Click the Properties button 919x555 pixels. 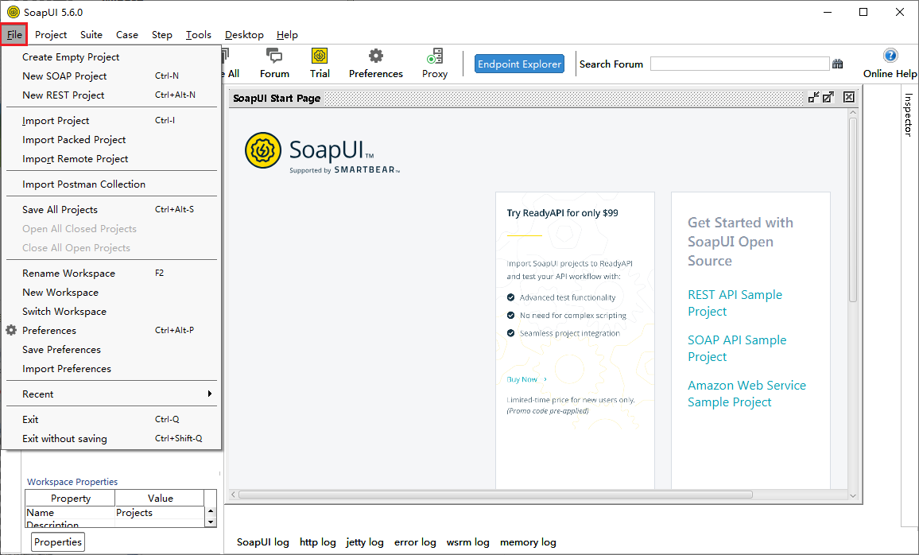(57, 542)
